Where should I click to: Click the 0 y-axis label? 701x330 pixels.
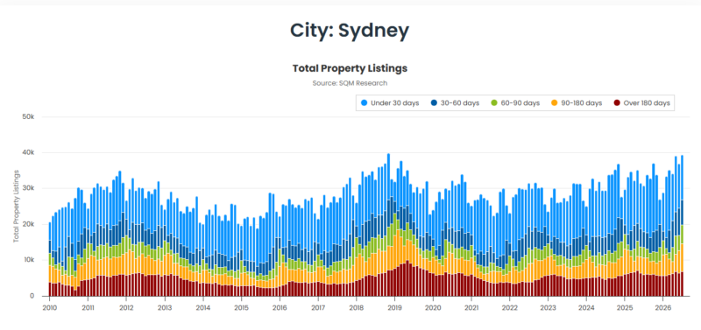[x=32, y=296]
